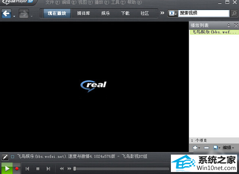
Task: Click the red Record button
Action: pos(17,168)
